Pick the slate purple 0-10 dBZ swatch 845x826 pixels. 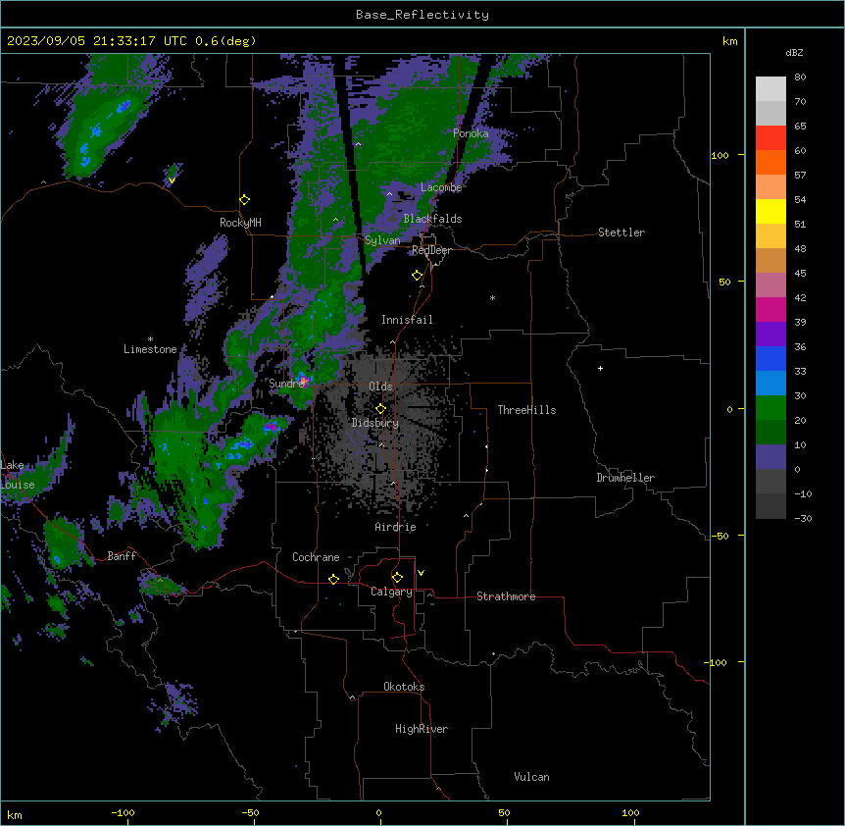pyautogui.click(x=770, y=457)
